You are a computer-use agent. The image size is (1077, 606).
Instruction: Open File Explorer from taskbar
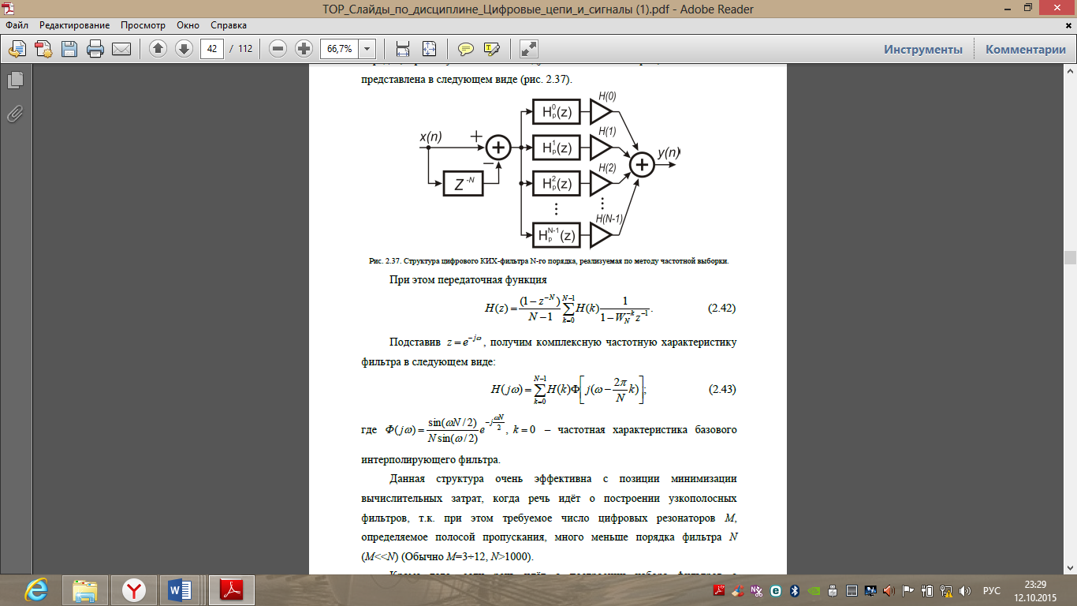85,589
